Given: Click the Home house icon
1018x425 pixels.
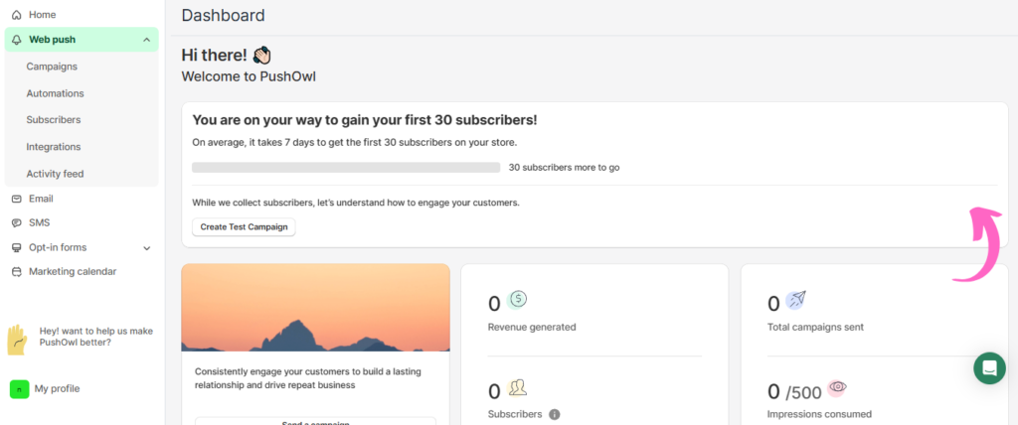Looking at the screenshot, I should tap(17, 14).
